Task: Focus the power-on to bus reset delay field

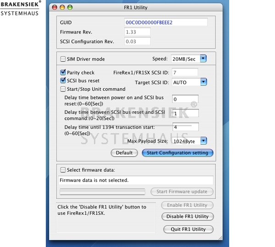Action: (x=185, y=99)
